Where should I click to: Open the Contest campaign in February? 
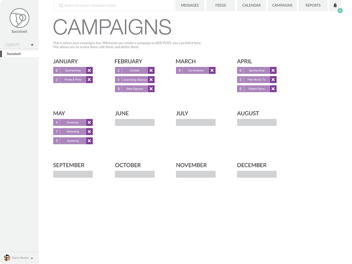point(134,70)
